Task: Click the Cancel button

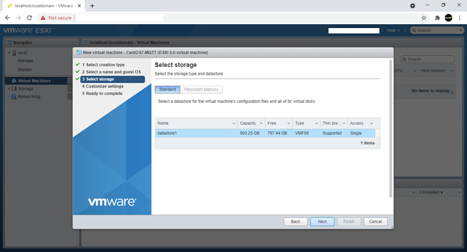Action: point(375,222)
